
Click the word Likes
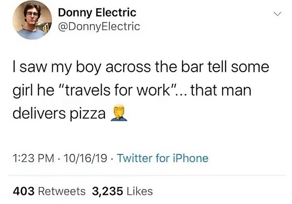pos(140,191)
